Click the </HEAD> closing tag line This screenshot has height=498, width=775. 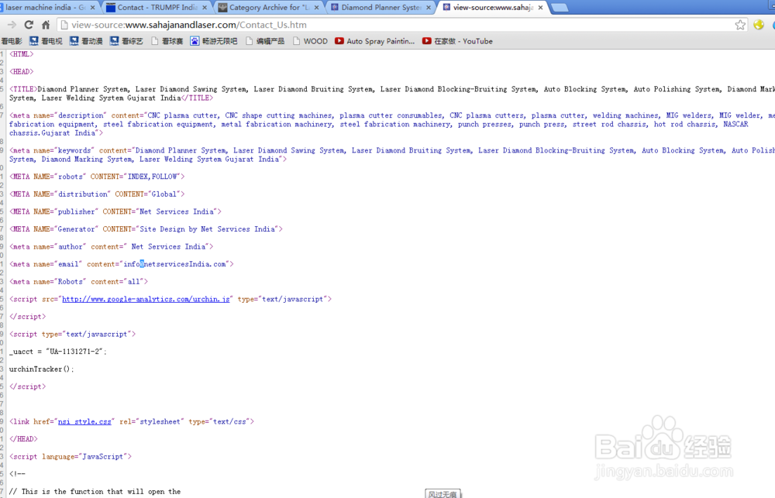pos(23,438)
